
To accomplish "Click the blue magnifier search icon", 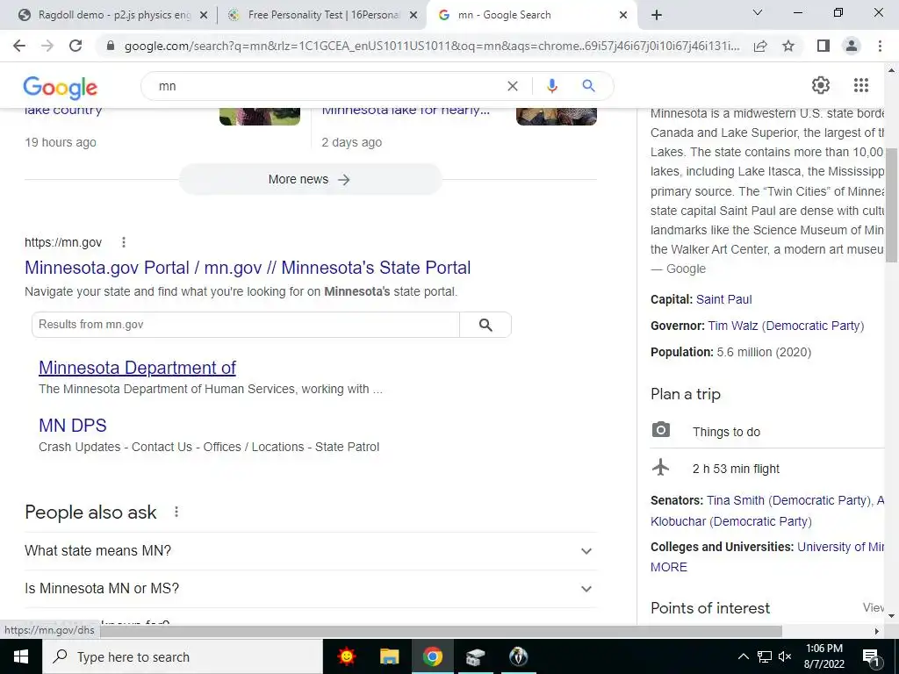I will tap(588, 86).
